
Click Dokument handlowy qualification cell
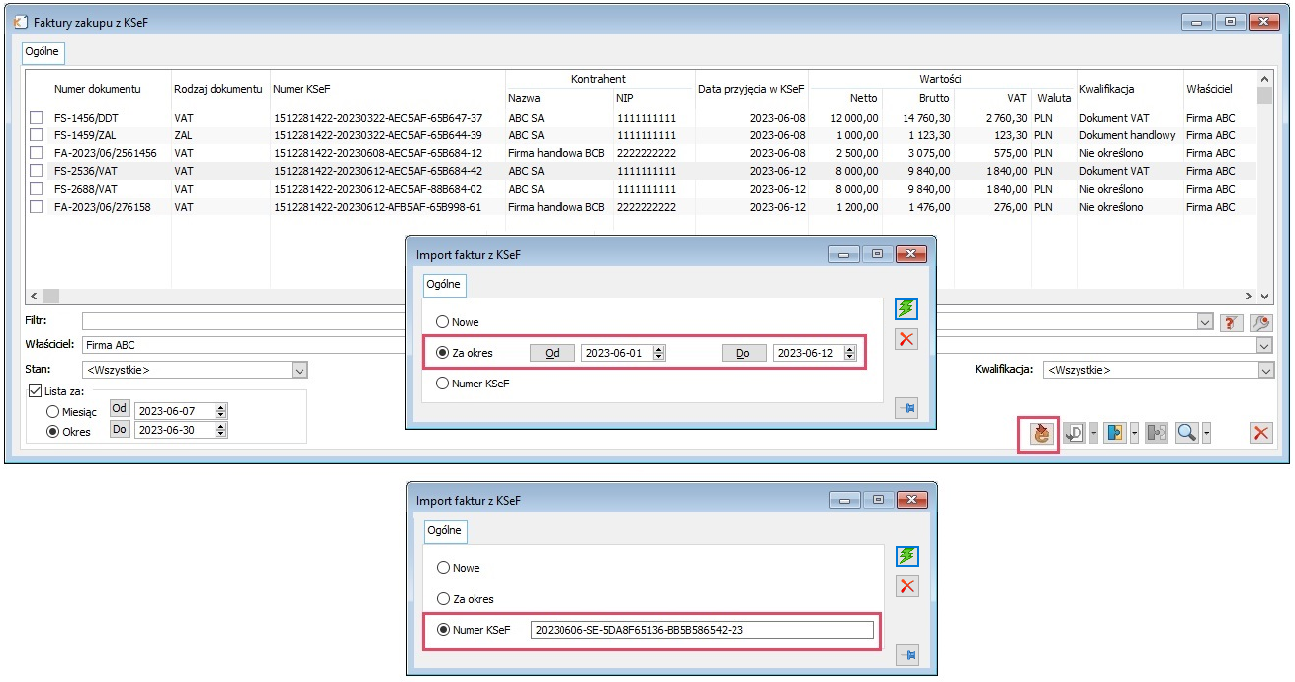click(1127, 135)
